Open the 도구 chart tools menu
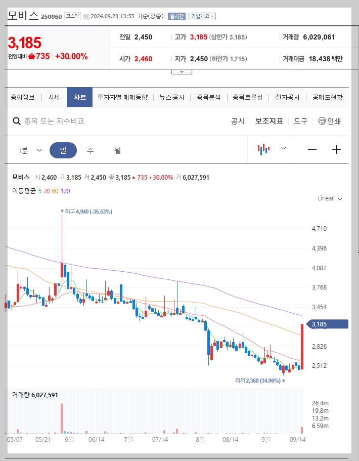 click(x=300, y=121)
